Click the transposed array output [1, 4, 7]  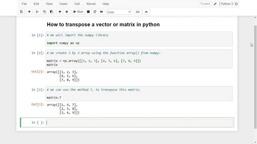(x=63, y=109)
